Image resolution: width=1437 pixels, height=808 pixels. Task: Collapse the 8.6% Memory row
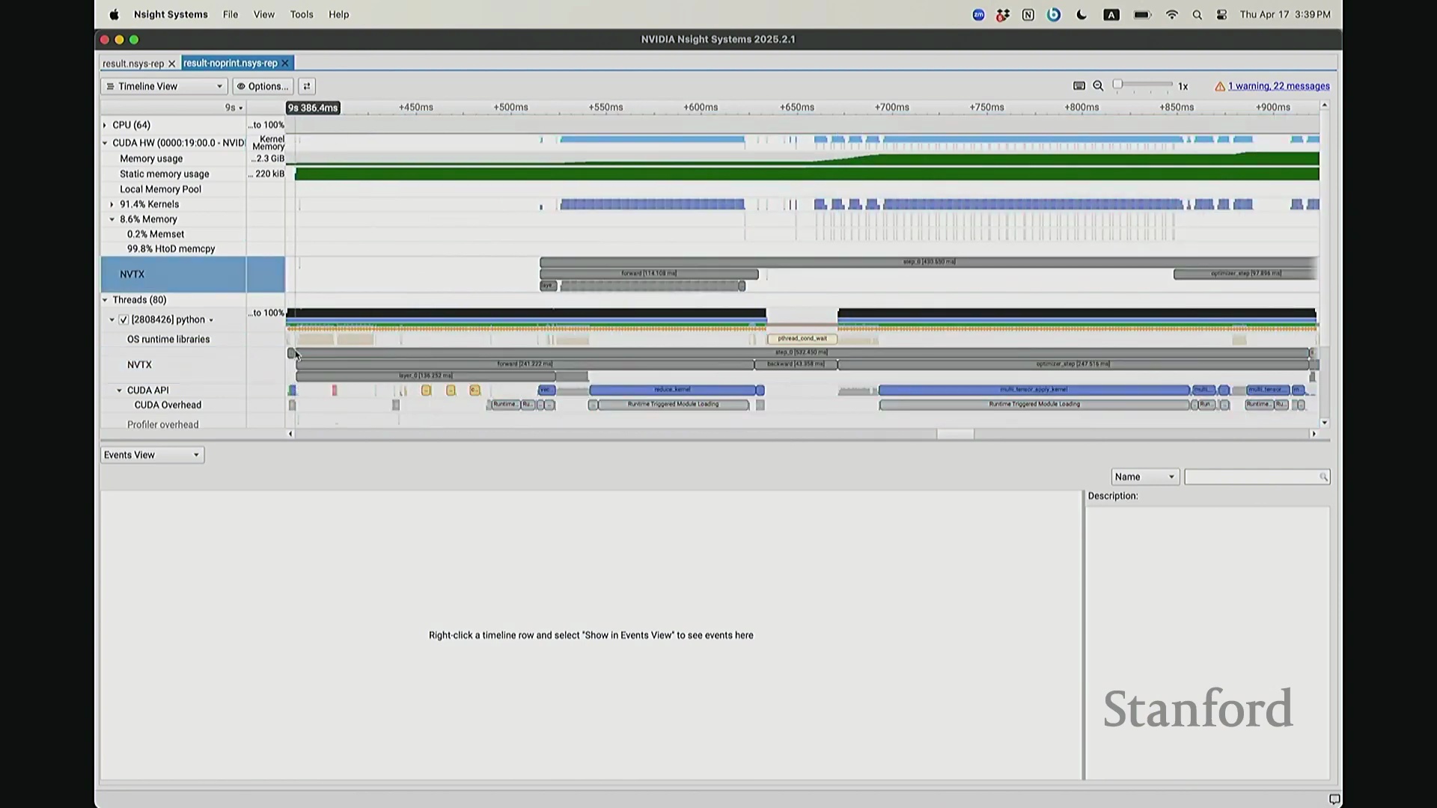click(x=112, y=219)
